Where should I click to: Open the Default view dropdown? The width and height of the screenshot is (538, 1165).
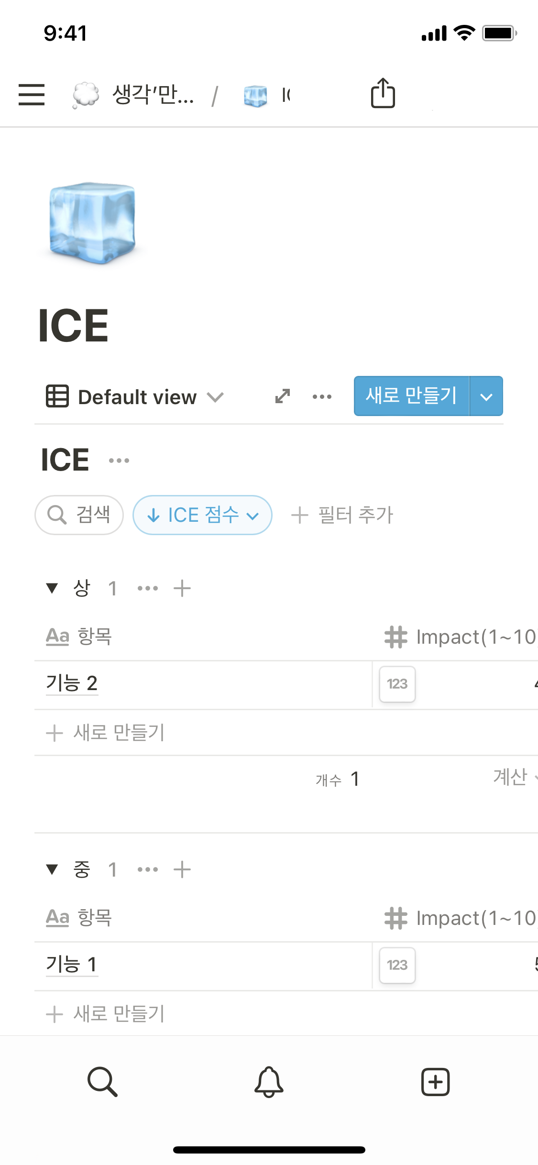coord(135,397)
